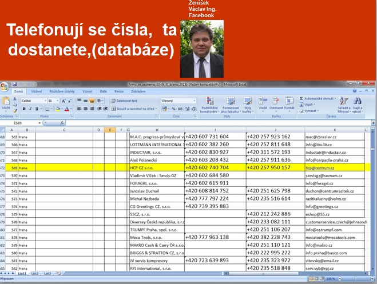Toggle italic formatting
The width and height of the screenshot is (377, 284).
click(30, 109)
